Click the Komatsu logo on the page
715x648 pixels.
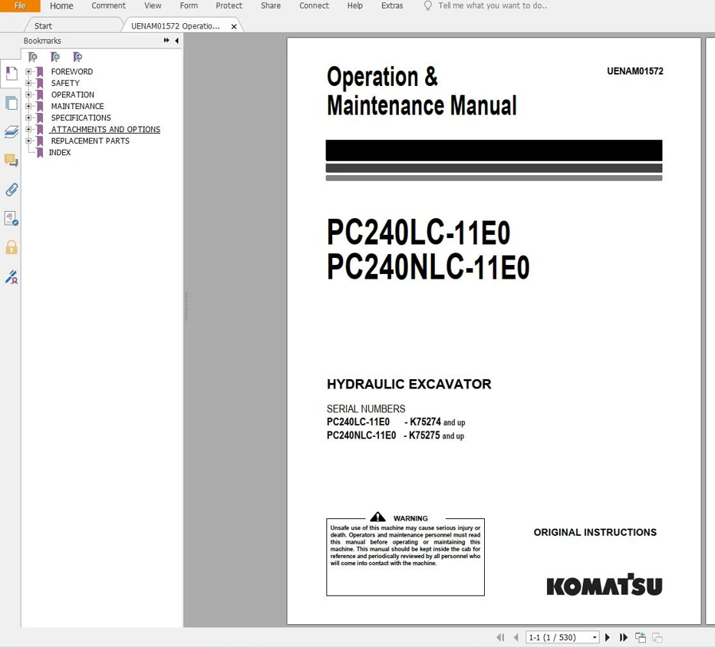605,584
